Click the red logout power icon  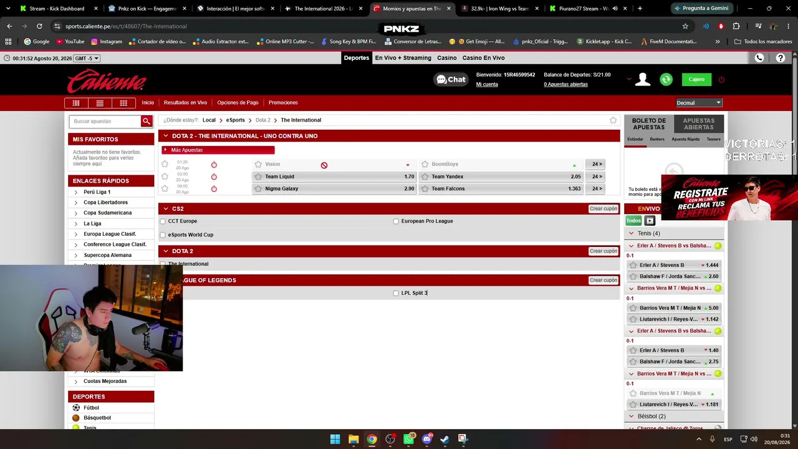tap(721, 79)
